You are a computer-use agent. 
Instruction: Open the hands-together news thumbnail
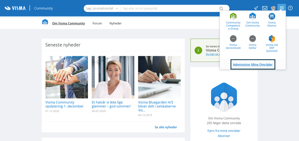(67, 77)
